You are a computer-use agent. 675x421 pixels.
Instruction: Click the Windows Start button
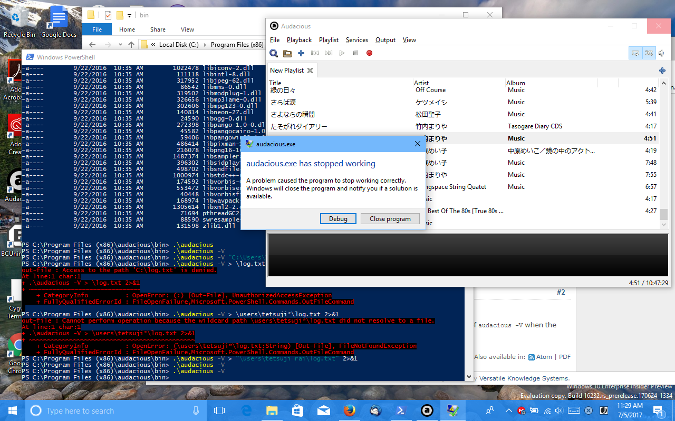pos(13,410)
